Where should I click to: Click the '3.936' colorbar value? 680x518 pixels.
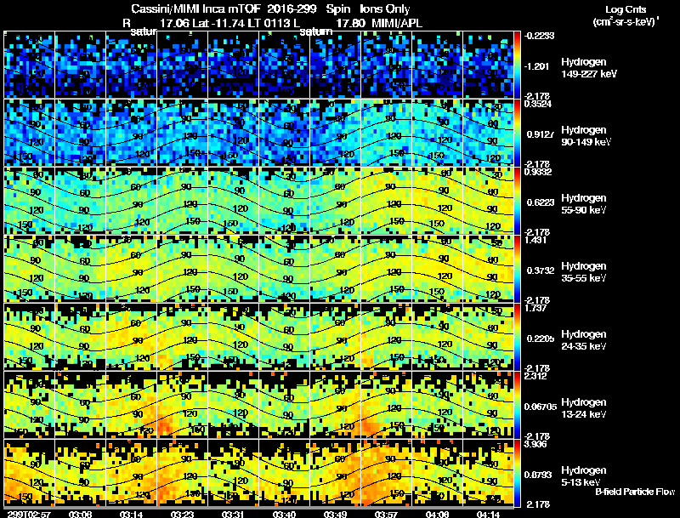(535, 445)
